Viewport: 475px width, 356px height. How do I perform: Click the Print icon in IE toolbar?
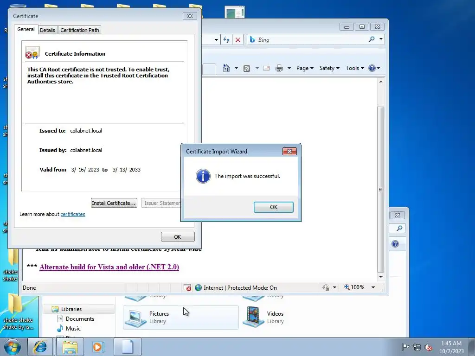pos(279,68)
